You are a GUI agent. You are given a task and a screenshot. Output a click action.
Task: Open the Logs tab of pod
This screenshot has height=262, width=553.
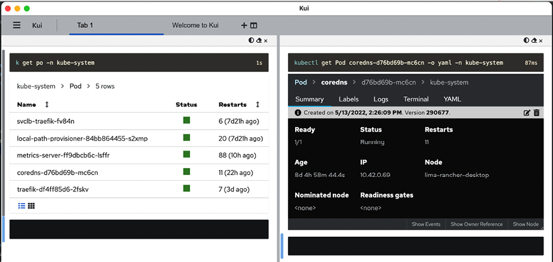click(380, 100)
